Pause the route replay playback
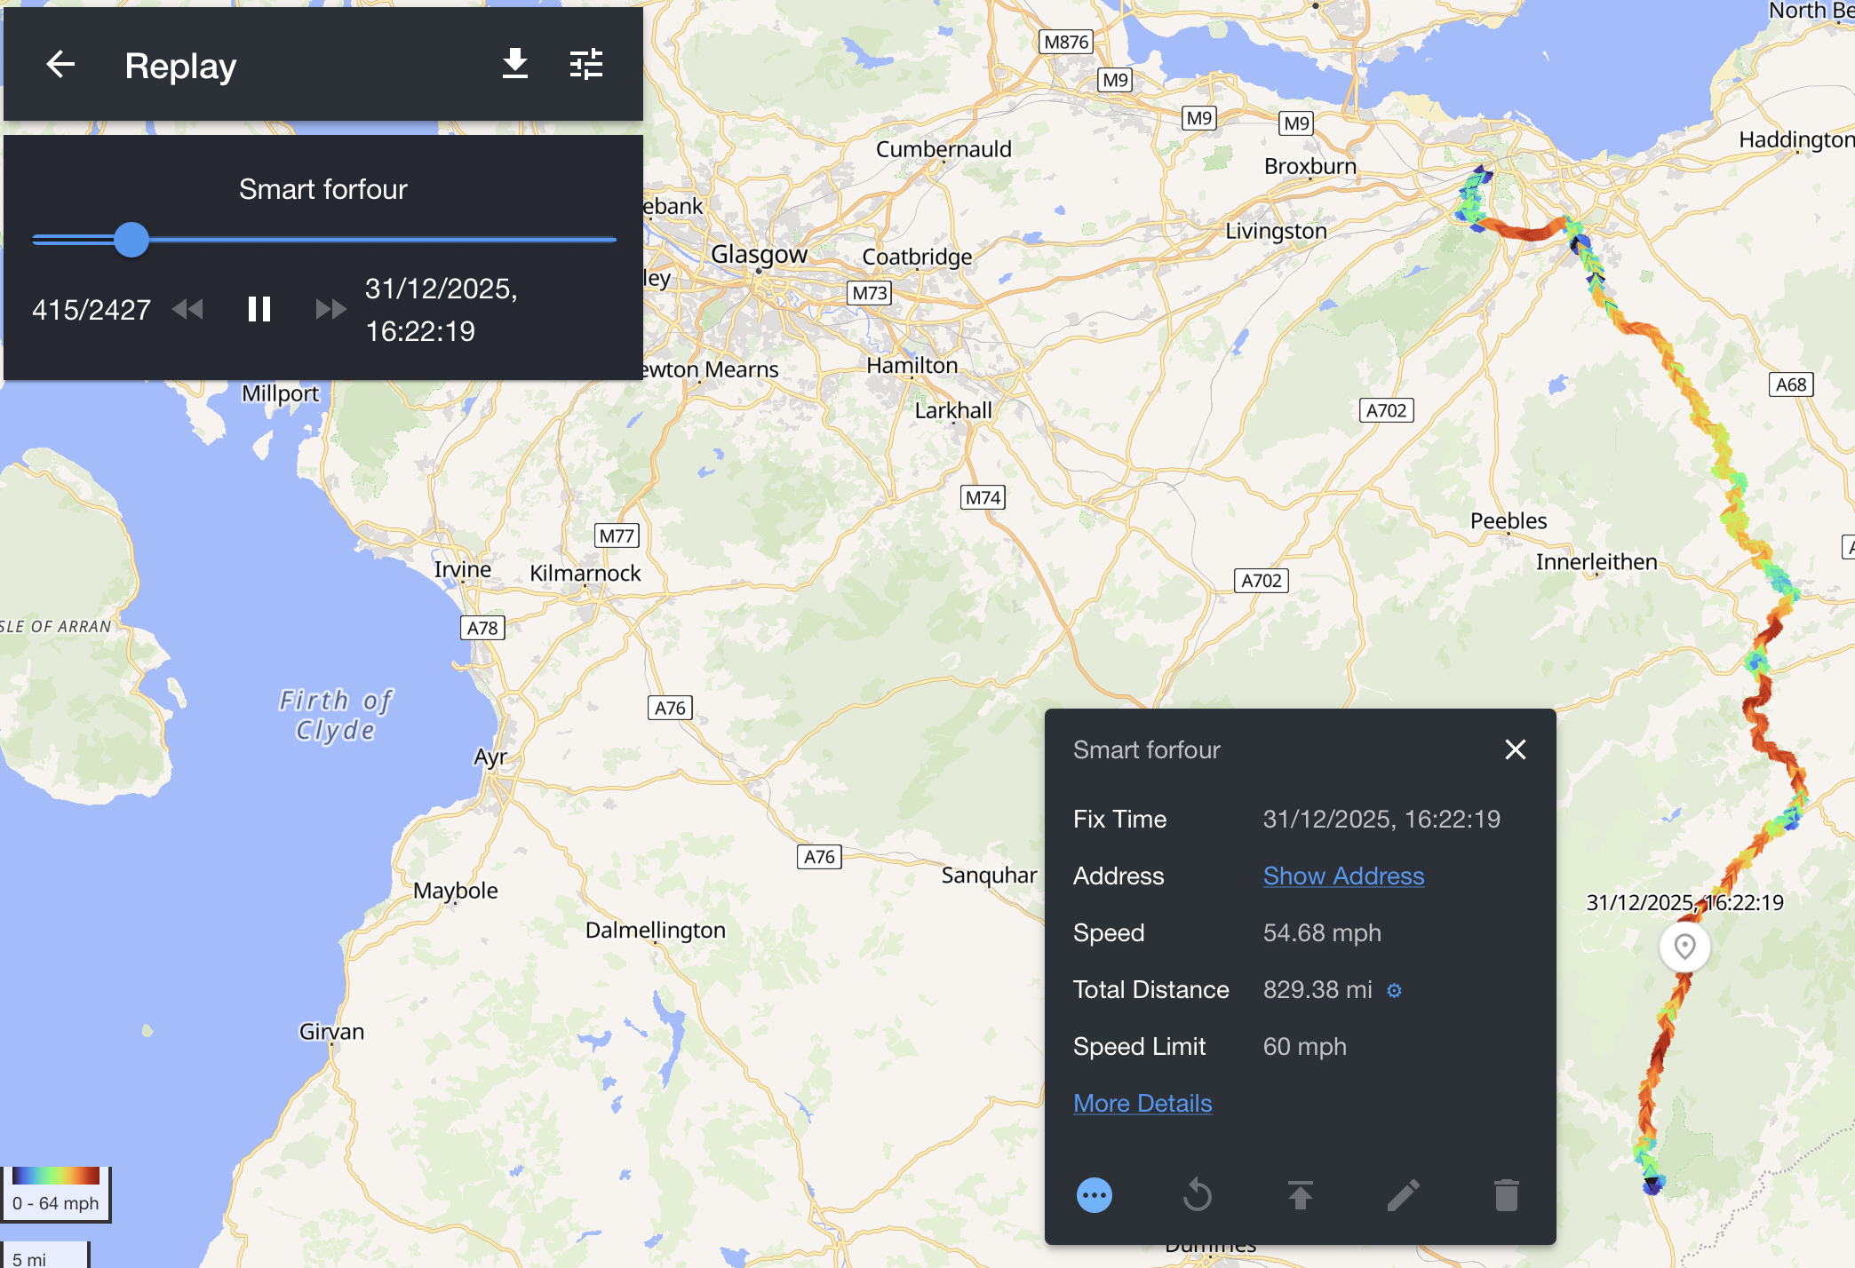 [x=259, y=309]
